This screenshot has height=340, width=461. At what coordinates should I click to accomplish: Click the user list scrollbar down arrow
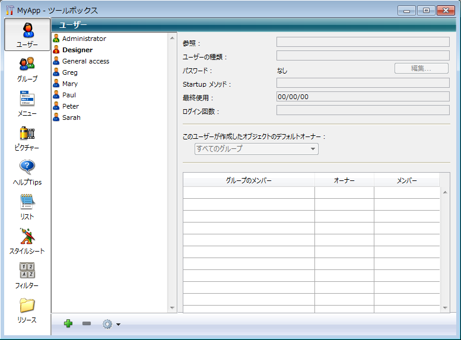point(173,307)
